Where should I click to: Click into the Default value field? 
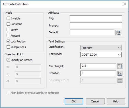pos(92,32)
